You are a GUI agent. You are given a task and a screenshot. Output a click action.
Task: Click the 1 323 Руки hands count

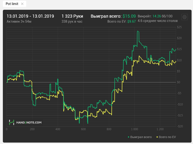coord(72,16)
